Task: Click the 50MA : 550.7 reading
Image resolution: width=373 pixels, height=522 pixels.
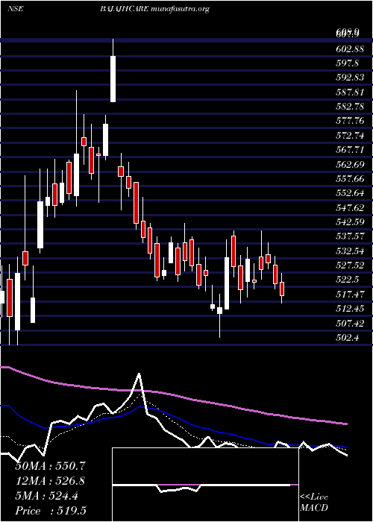Action: click(49, 466)
